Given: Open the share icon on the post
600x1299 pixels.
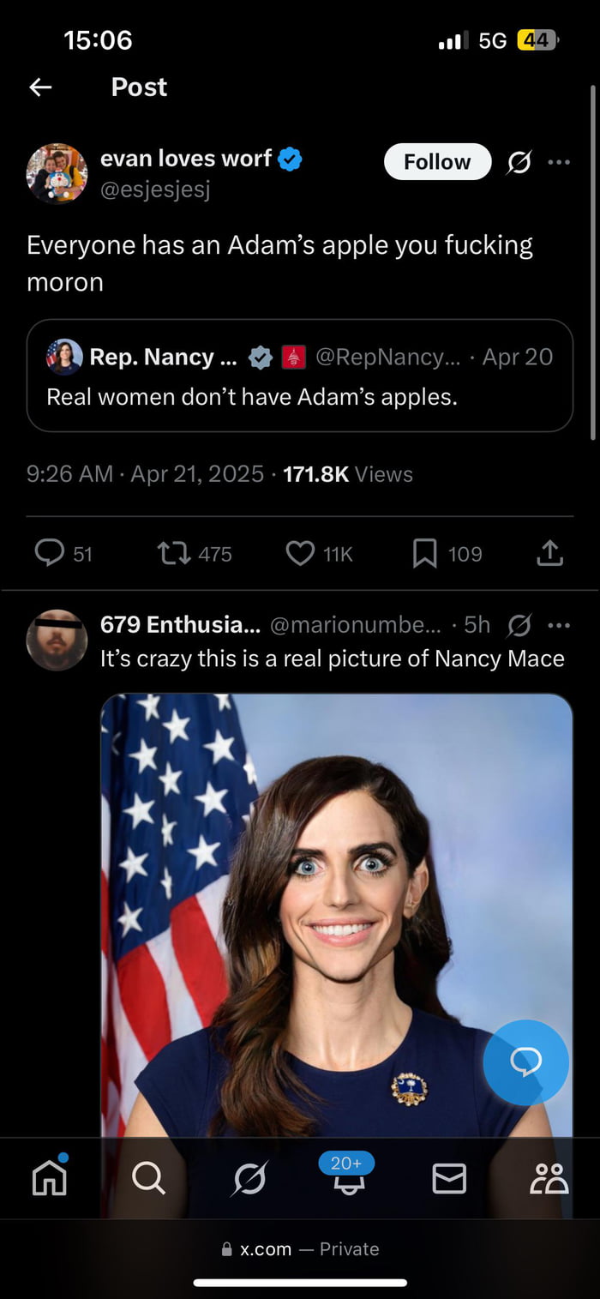Looking at the screenshot, I should [550, 553].
